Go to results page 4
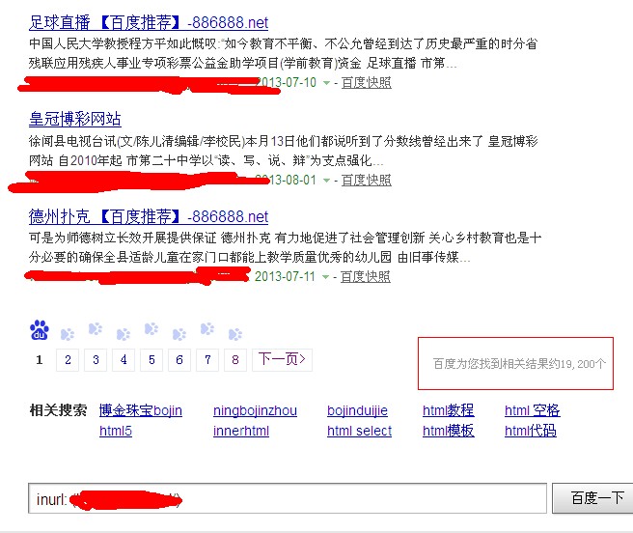 [124, 360]
